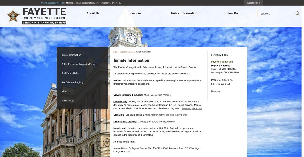The height and width of the screenshot is (157, 304).
Task: Open the Directory link under Contact Us
Action: point(216,91)
